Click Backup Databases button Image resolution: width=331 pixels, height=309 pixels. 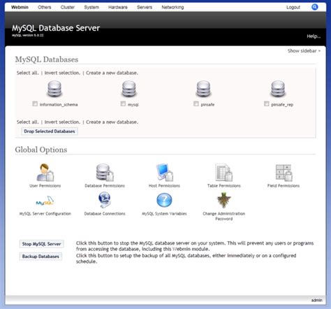[41, 257]
